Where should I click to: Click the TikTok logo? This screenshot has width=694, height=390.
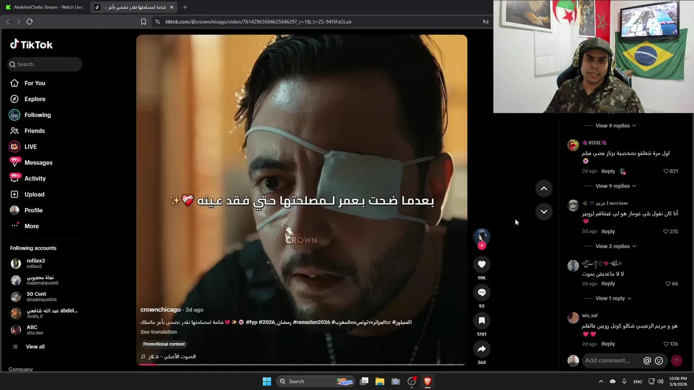click(31, 44)
